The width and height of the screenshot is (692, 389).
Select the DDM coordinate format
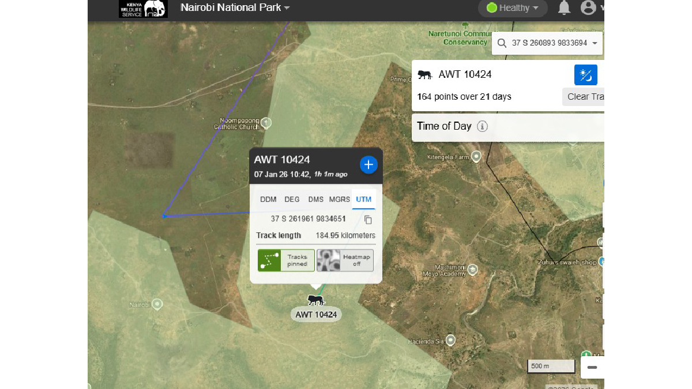(268, 199)
